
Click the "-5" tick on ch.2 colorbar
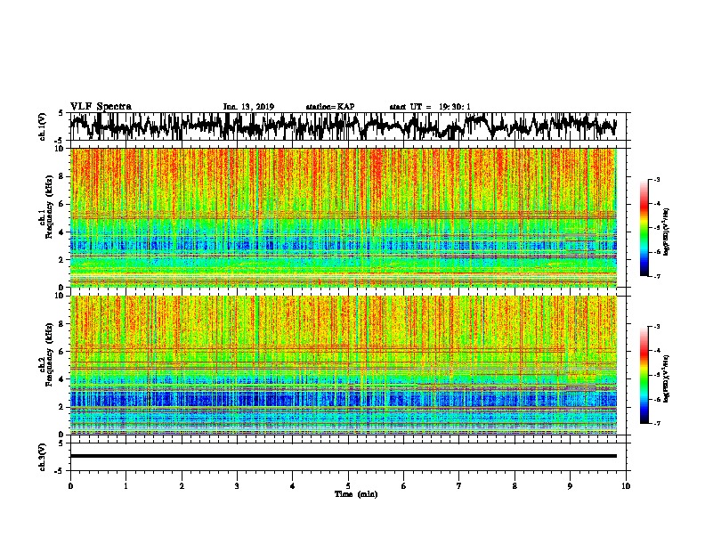[x=656, y=375]
